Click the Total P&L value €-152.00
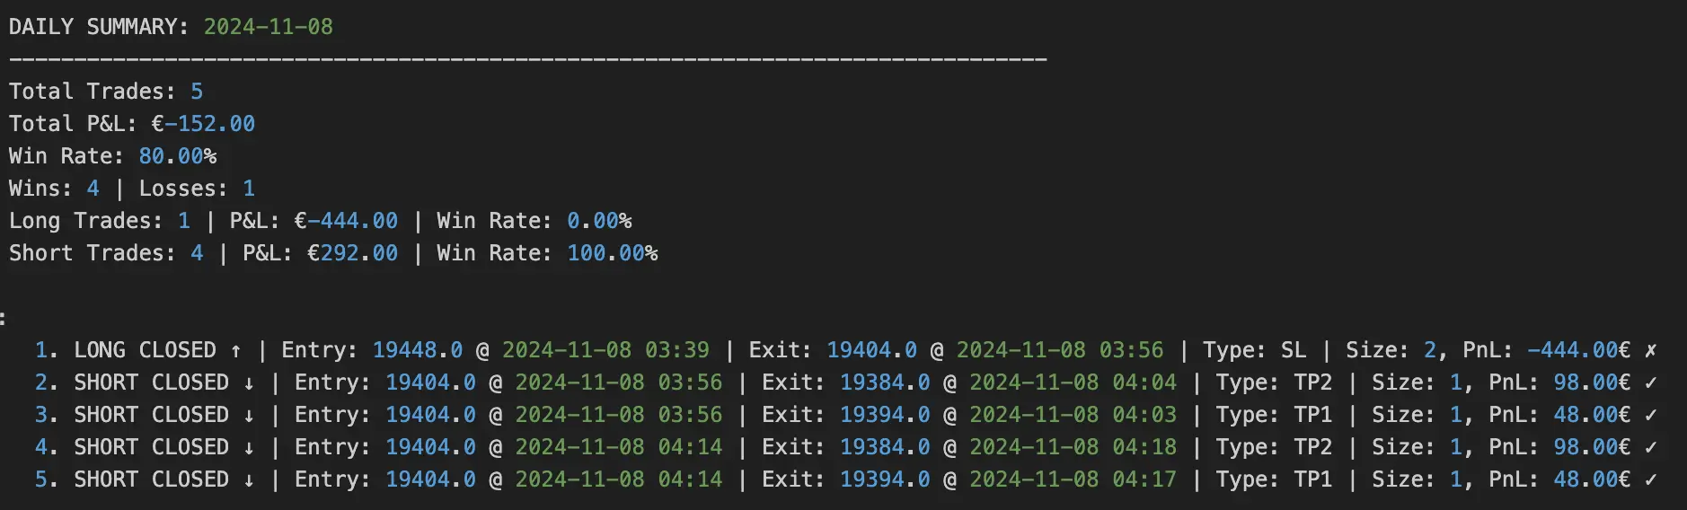The image size is (1687, 510). click(203, 124)
